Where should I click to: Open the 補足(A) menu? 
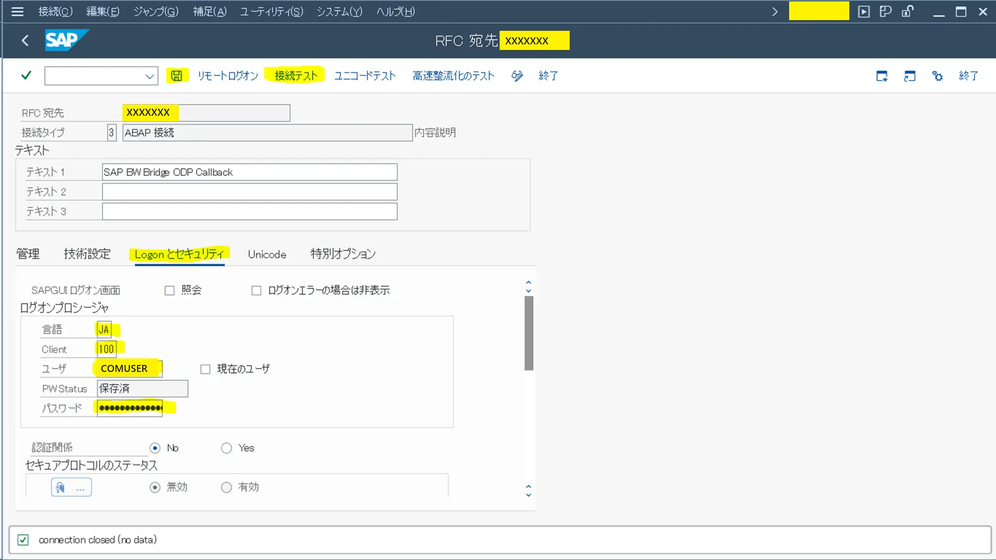tap(210, 12)
